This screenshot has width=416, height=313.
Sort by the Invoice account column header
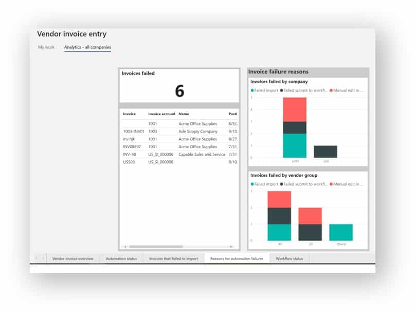161,114
